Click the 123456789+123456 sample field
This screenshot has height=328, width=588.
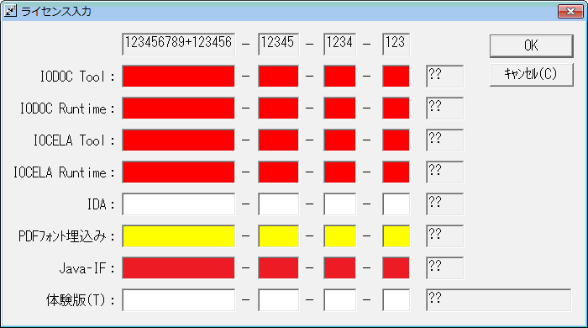point(178,45)
